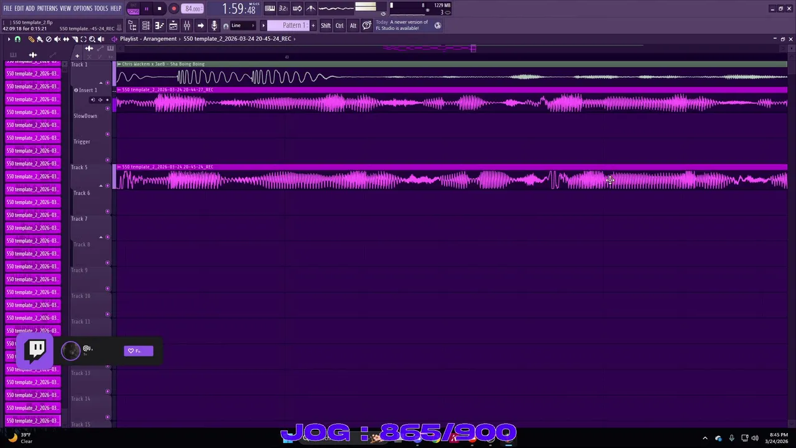The image size is (796, 448).
Task: Mute the SlowDown track
Action: (108, 134)
